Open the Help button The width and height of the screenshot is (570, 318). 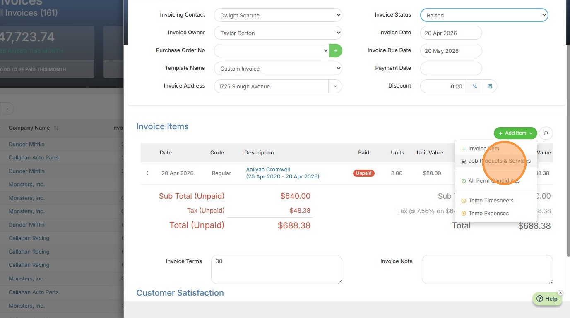point(547,299)
